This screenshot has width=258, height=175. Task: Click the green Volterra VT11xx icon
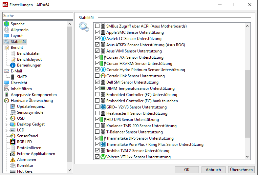(103, 157)
